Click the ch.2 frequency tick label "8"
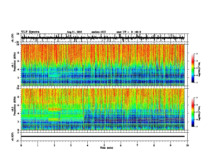 [18, 97]
